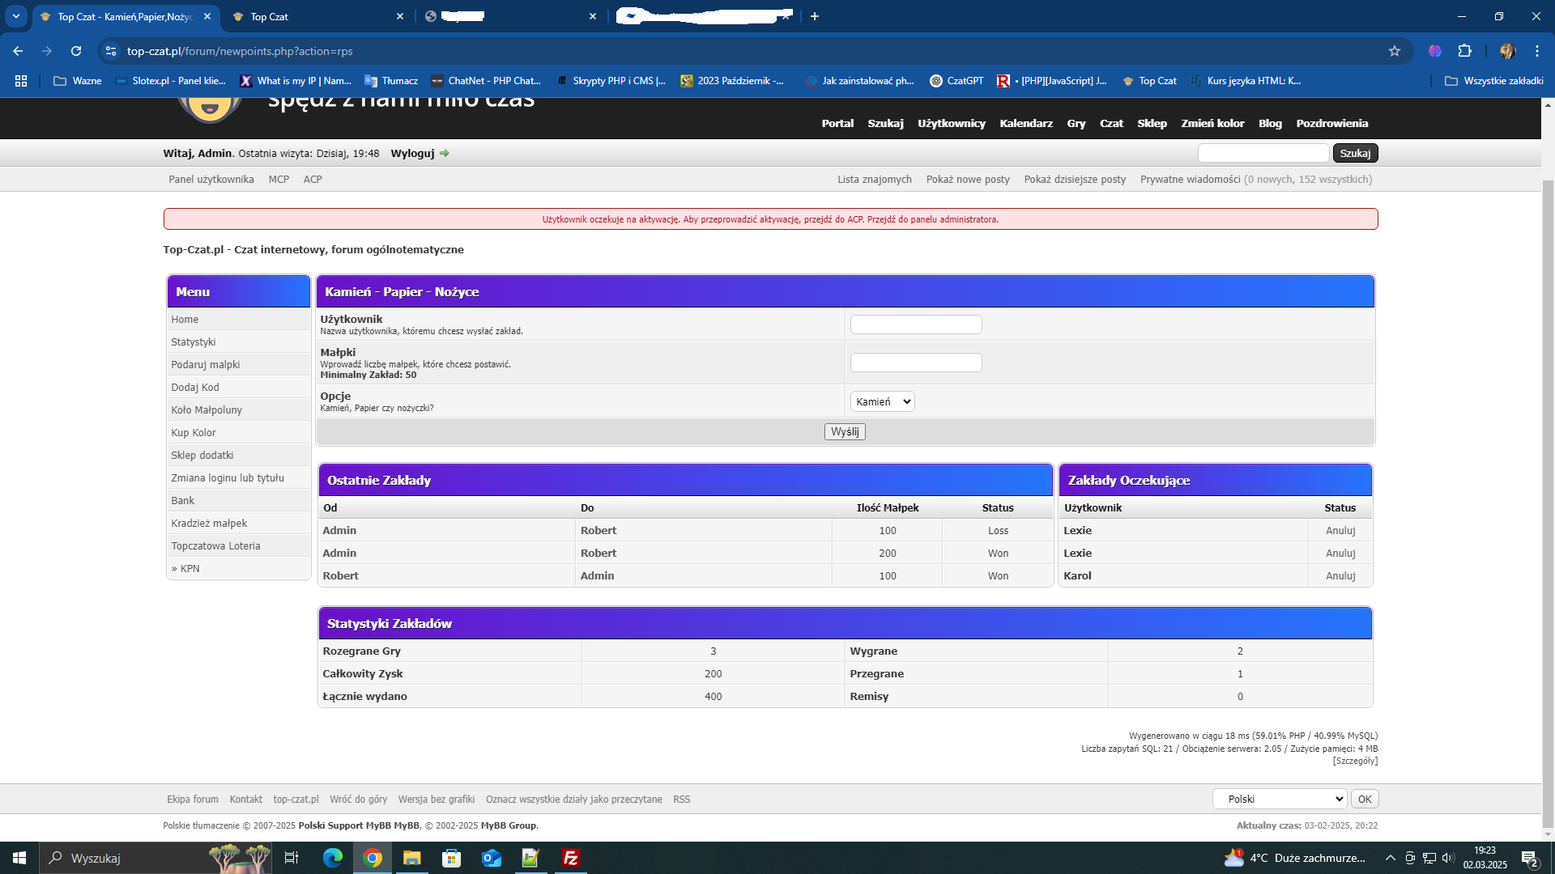Click the Użytkownik name input field
Screen dimensions: 1555x874
[916, 325]
